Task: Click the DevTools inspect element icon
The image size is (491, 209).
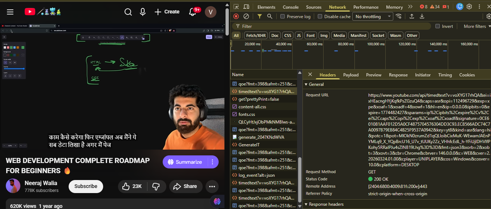Action: 236,7
